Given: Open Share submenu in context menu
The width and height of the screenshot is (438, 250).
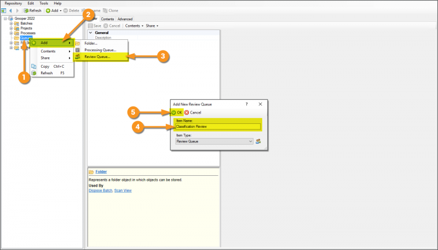Looking at the screenshot, I should point(52,58).
